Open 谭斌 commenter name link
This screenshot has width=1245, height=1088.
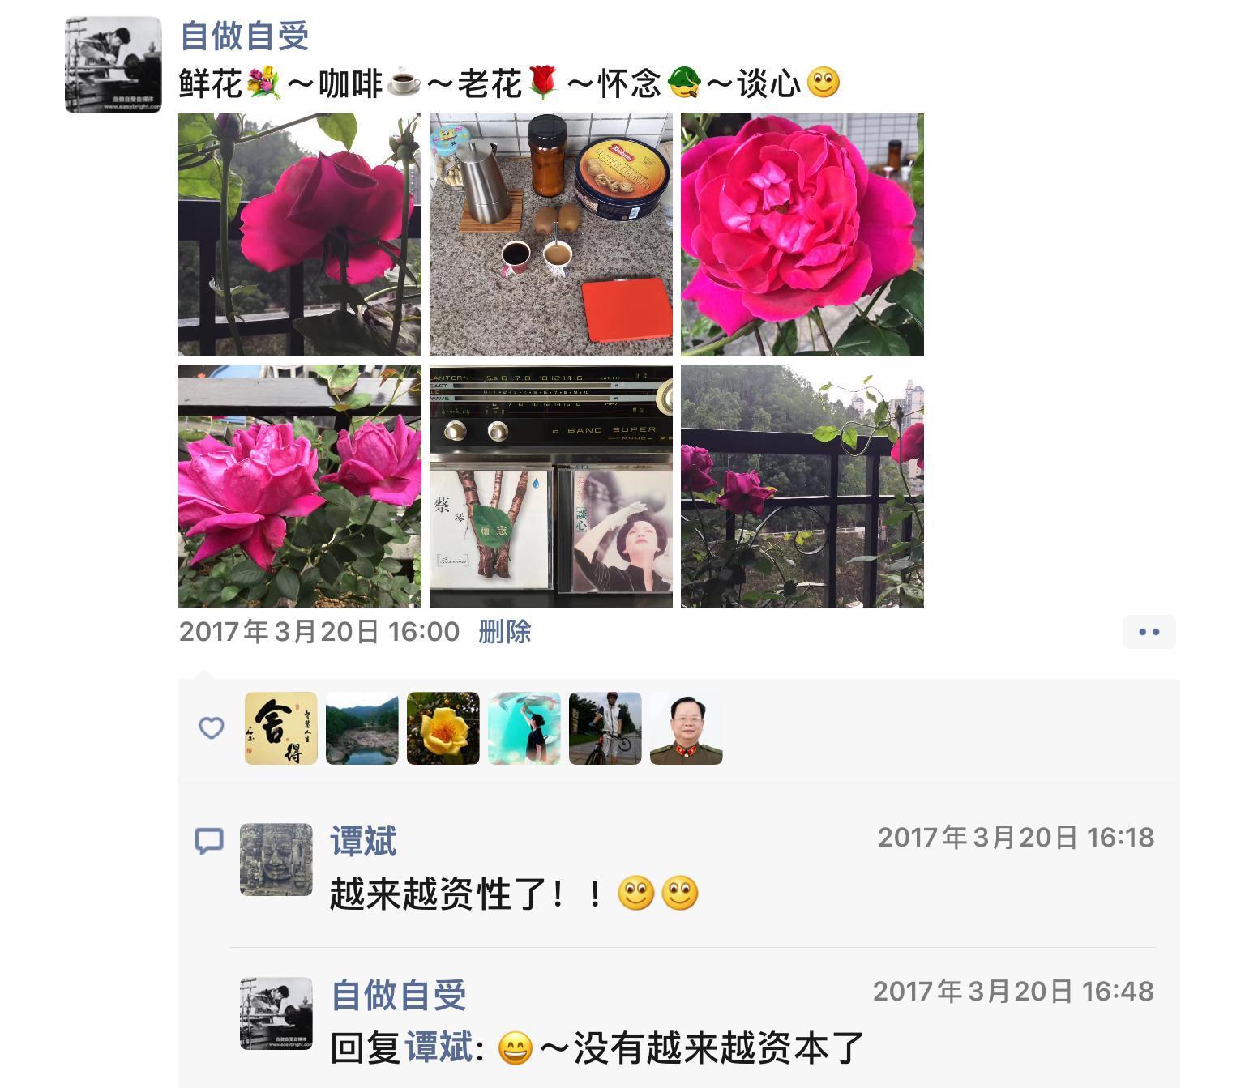363,841
